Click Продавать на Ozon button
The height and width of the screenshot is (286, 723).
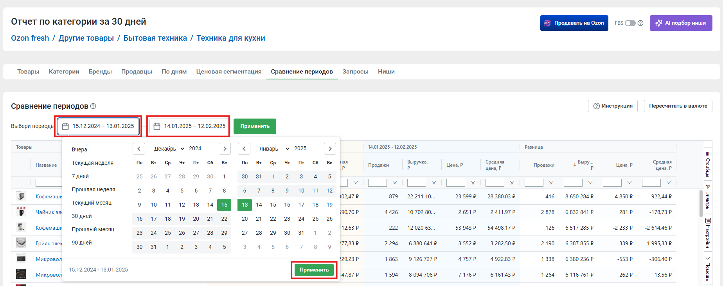(x=574, y=23)
